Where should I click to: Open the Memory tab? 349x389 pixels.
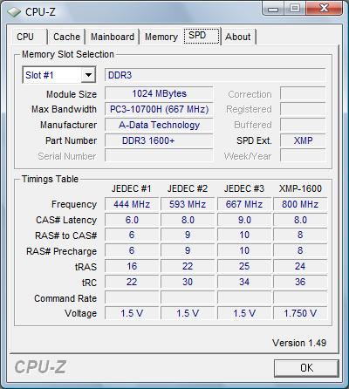161,37
